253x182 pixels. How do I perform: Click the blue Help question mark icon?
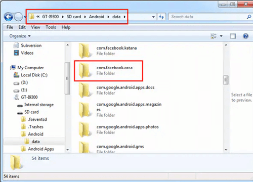click(245, 36)
